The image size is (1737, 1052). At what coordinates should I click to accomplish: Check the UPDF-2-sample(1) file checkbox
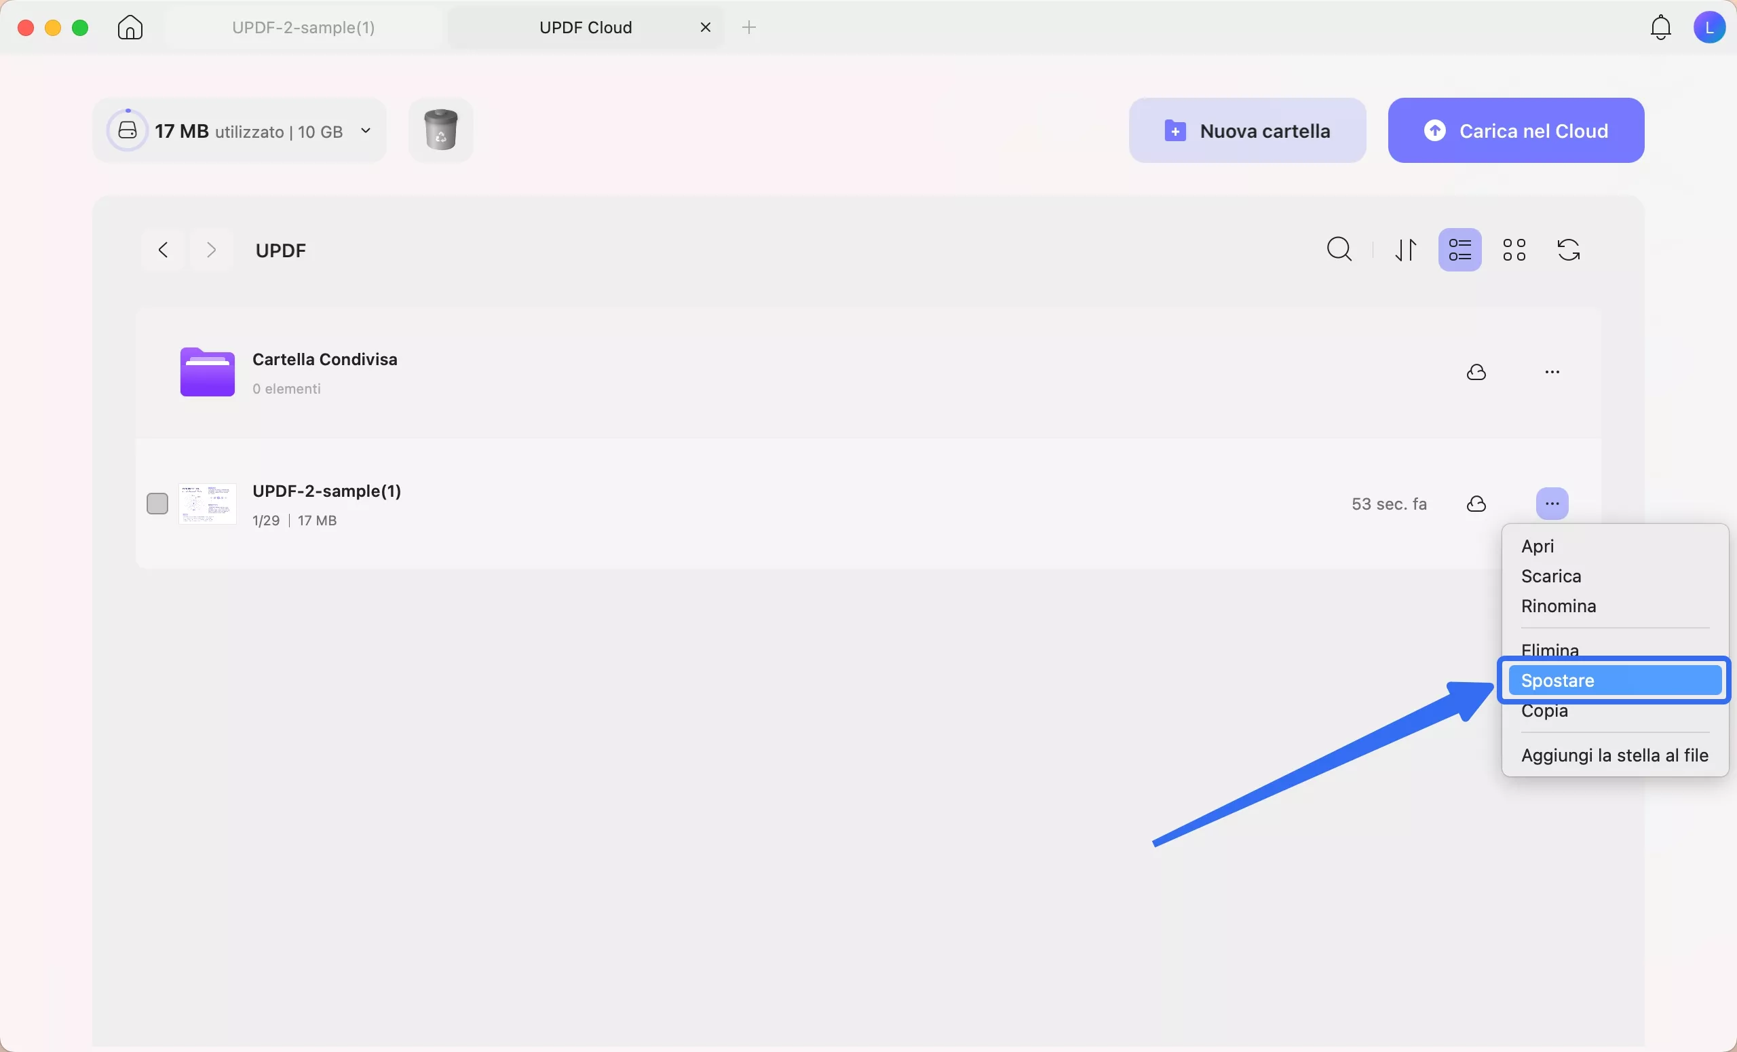click(x=157, y=504)
